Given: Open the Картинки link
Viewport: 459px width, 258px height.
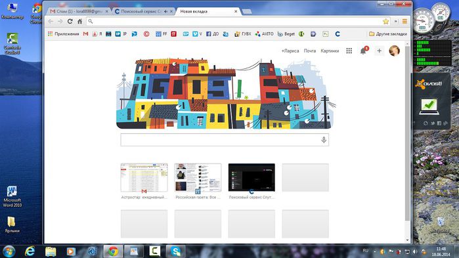Looking at the screenshot, I should pos(330,51).
